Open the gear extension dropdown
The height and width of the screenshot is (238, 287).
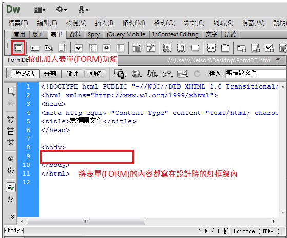click(x=62, y=9)
